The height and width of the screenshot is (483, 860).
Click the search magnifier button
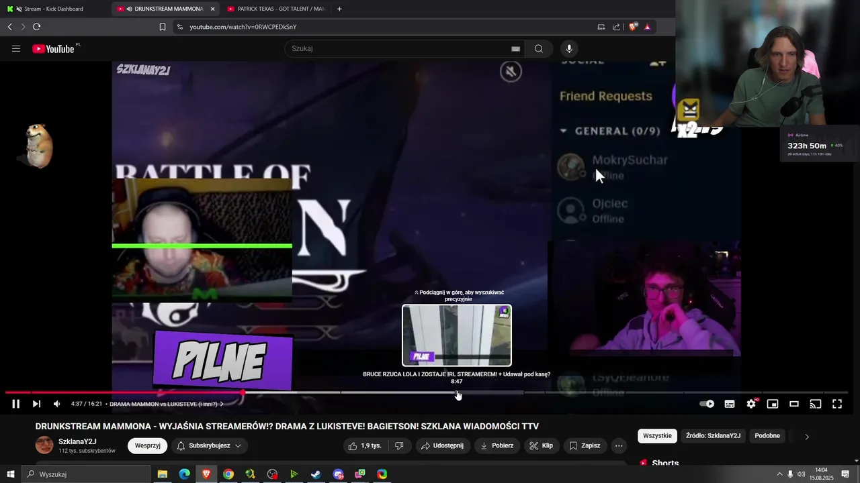[539, 48]
